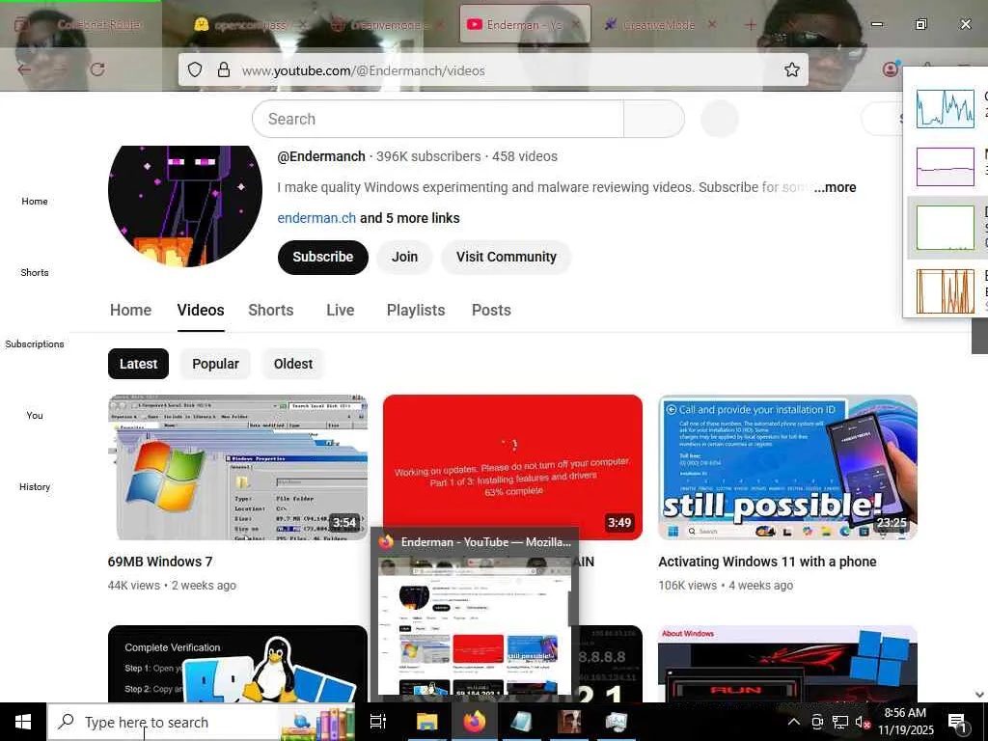
Task: Open the You section in sidebar
Action: (35, 415)
